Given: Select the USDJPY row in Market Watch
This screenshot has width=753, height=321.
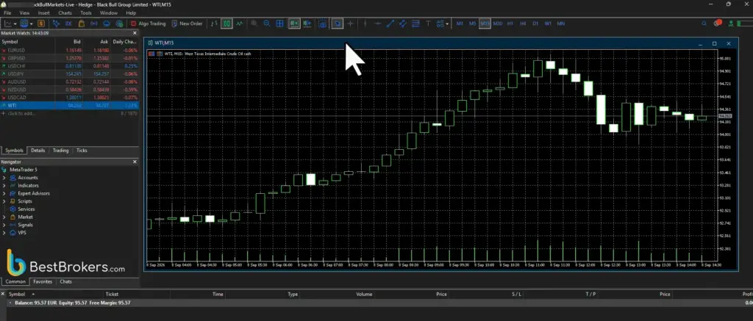Looking at the screenshot, I should 70,74.
